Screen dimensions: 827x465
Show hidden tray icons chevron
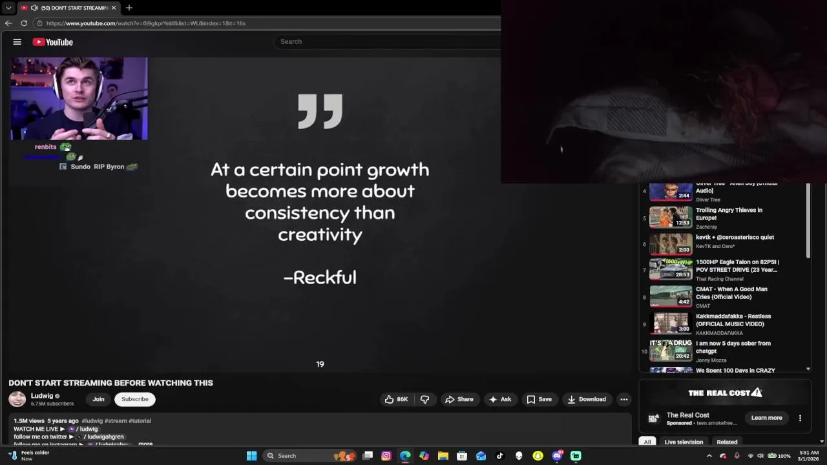[x=709, y=456]
